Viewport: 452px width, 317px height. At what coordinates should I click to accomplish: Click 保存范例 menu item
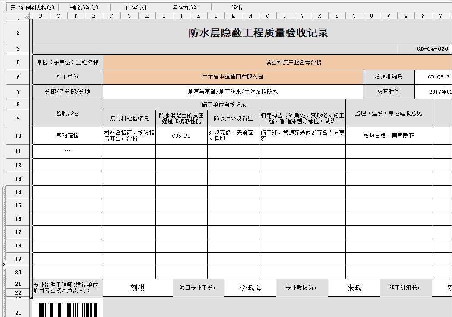pyautogui.click(x=136, y=8)
